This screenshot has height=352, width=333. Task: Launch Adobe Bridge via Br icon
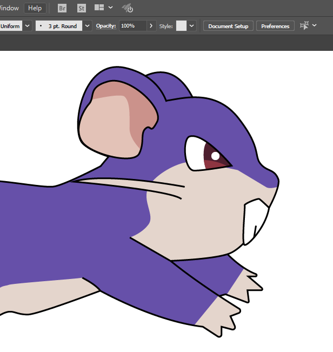(62, 8)
